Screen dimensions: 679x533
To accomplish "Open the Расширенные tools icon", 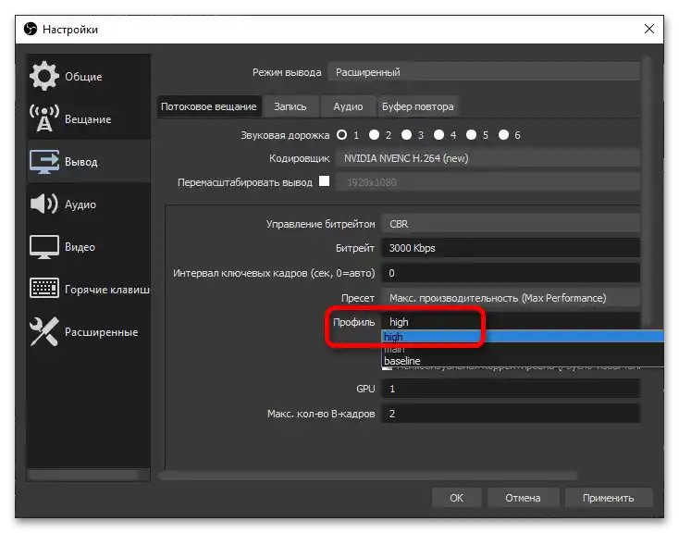I will click(x=44, y=331).
